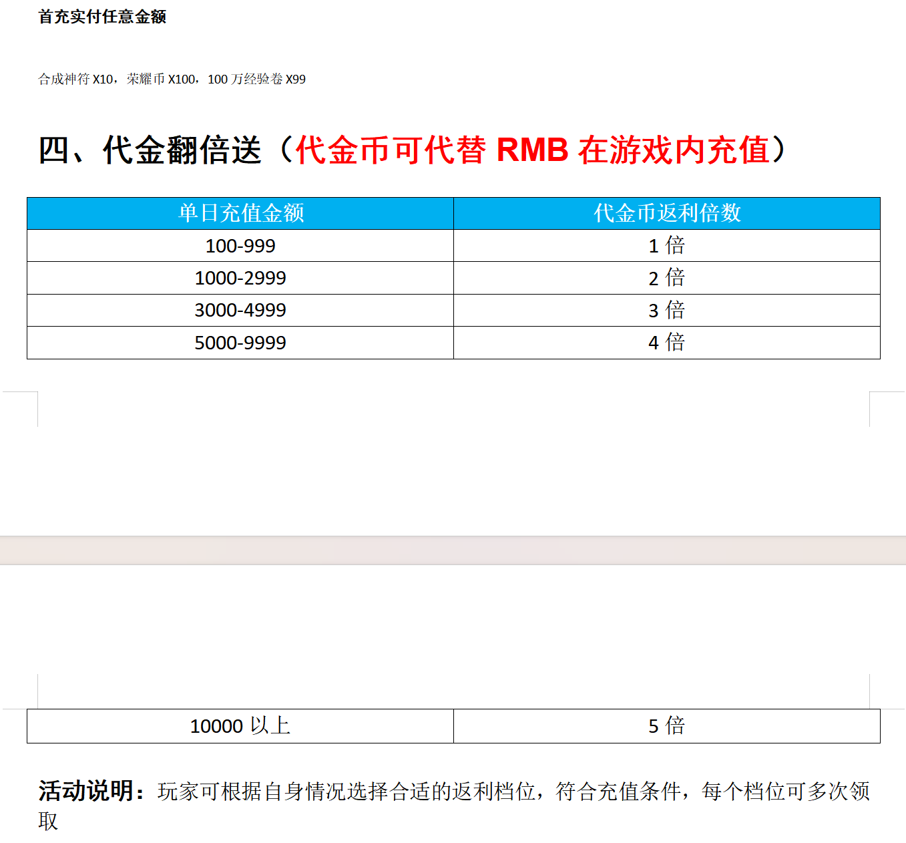The image size is (906, 843).
Task: Place cursor in the 2 倍 cell
Action: click(666, 278)
